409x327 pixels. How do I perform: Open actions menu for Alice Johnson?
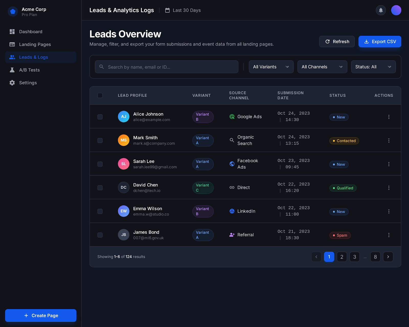coord(389,117)
